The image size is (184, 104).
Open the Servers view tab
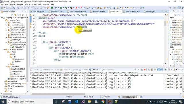point(55,70)
